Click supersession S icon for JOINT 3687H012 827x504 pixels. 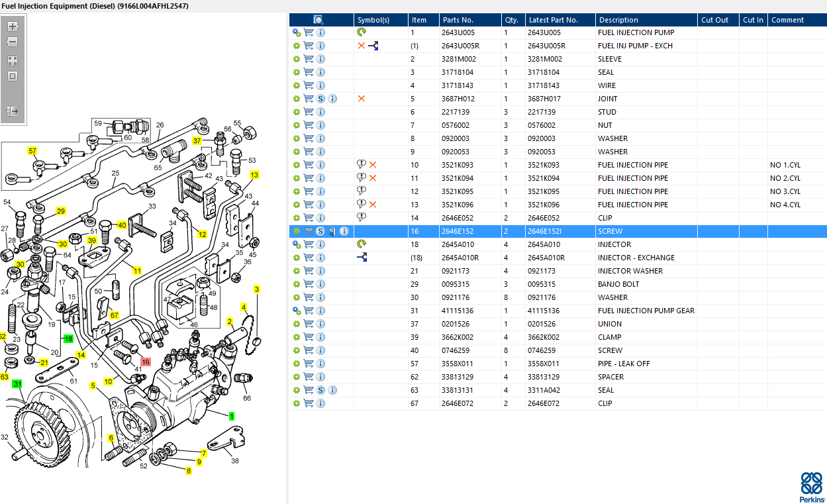click(x=320, y=99)
